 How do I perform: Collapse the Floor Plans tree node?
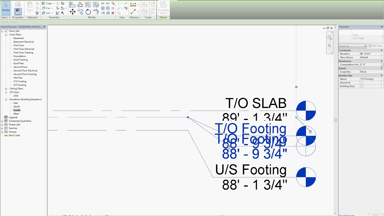click(6, 34)
